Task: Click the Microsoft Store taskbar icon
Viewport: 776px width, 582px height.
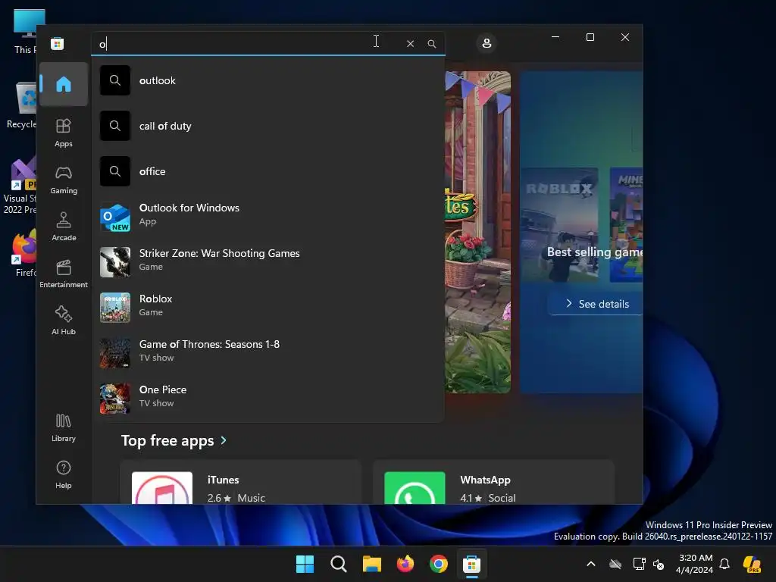Action: pyautogui.click(x=471, y=564)
